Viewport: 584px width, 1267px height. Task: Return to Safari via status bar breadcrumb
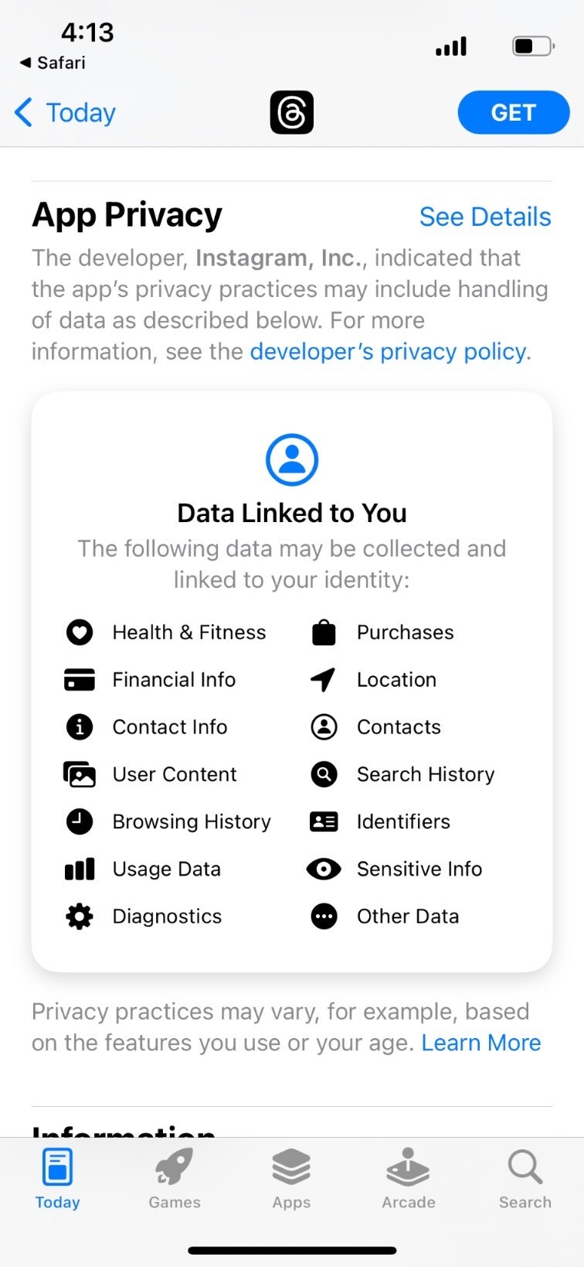[53, 63]
